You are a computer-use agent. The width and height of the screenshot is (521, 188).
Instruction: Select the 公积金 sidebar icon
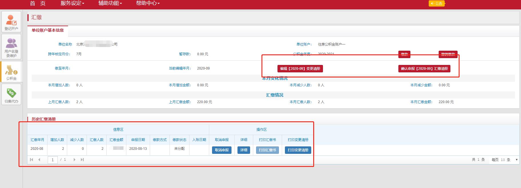click(11, 72)
